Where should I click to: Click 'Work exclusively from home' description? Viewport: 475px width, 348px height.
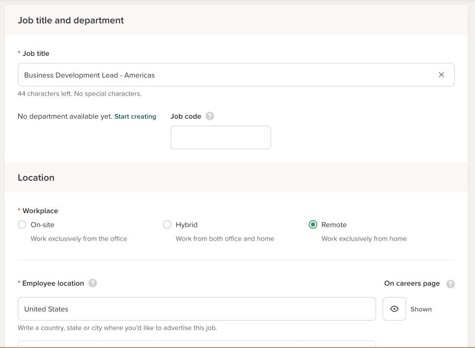(x=364, y=238)
